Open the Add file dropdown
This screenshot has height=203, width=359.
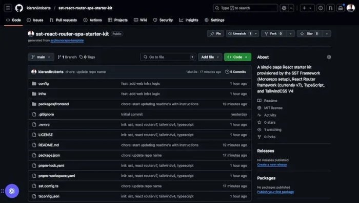(210, 57)
